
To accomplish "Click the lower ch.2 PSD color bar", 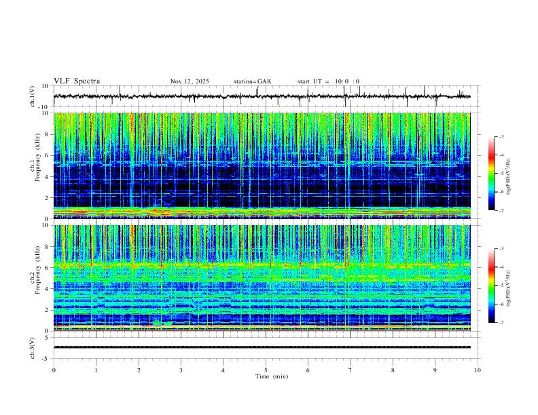I will pos(492,285).
